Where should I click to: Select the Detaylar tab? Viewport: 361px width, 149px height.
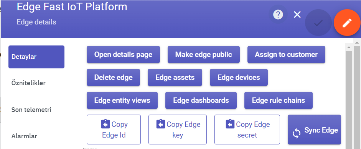pyautogui.click(x=36, y=57)
